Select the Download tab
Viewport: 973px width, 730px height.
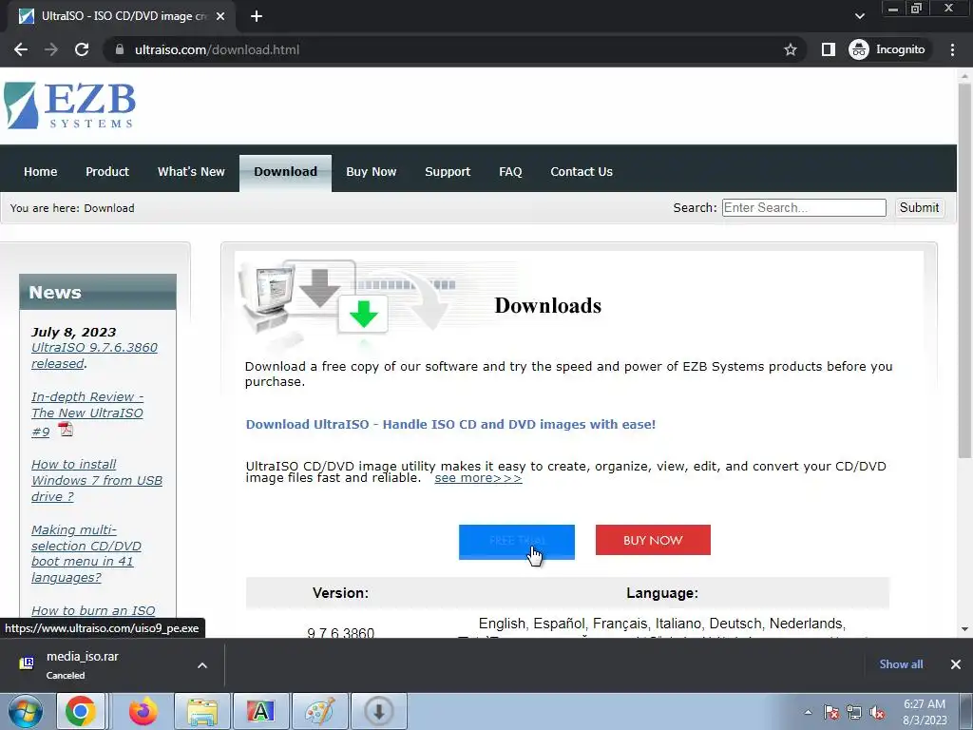click(x=285, y=173)
